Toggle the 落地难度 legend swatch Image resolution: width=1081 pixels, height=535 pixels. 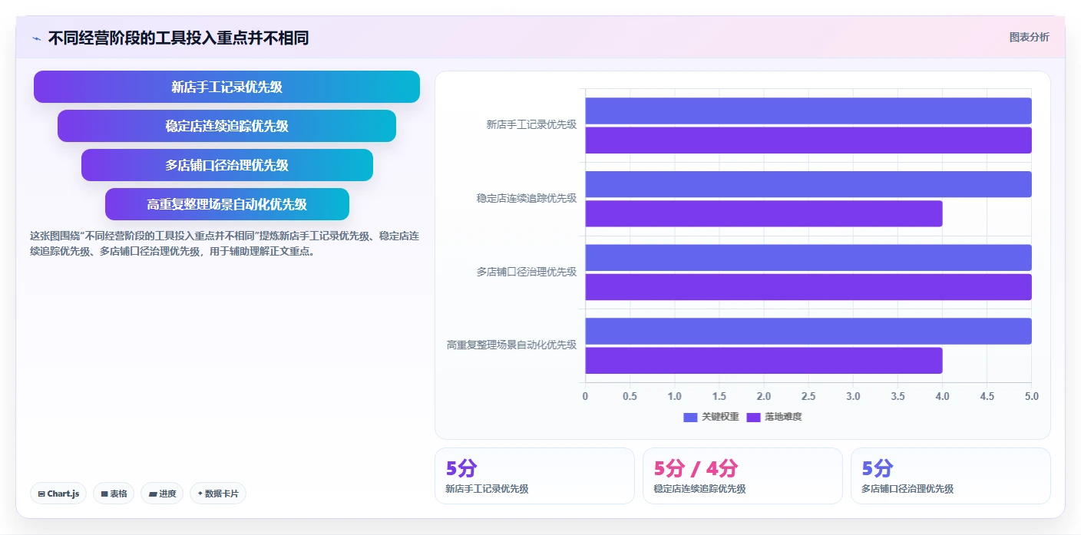pyautogui.click(x=753, y=417)
